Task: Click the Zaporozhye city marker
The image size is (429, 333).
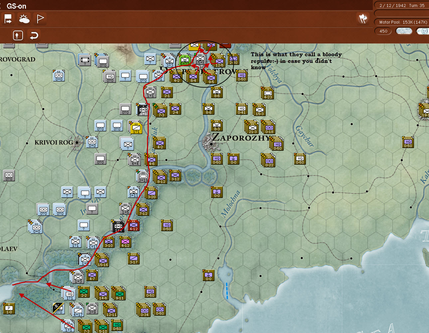Action: [211, 144]
